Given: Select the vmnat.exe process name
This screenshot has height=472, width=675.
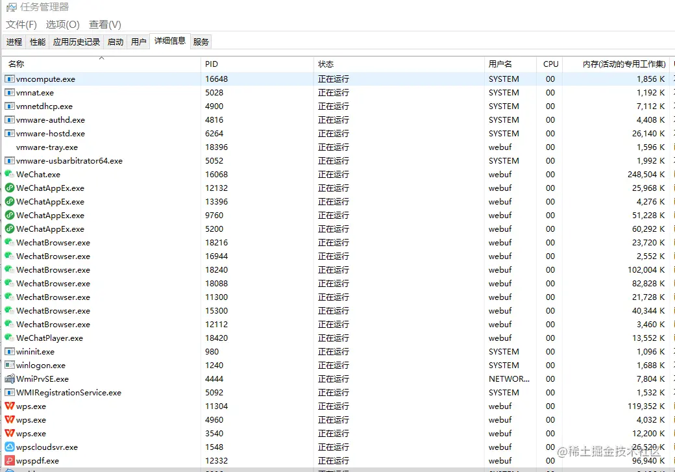Looking at the screenshot, I should pos(35,93).
